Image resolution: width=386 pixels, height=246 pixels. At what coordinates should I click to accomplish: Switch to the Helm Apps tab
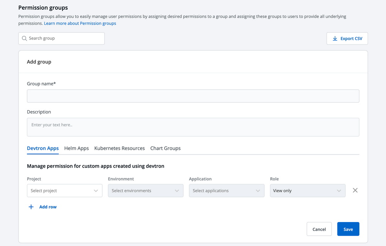[76, 148]
